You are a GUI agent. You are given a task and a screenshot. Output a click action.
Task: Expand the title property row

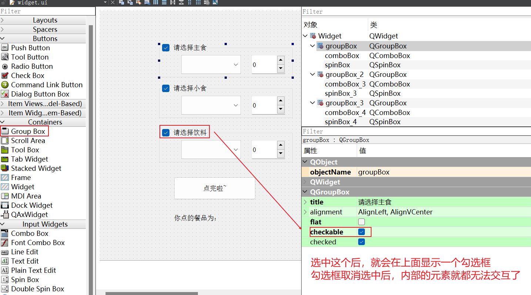305,202
